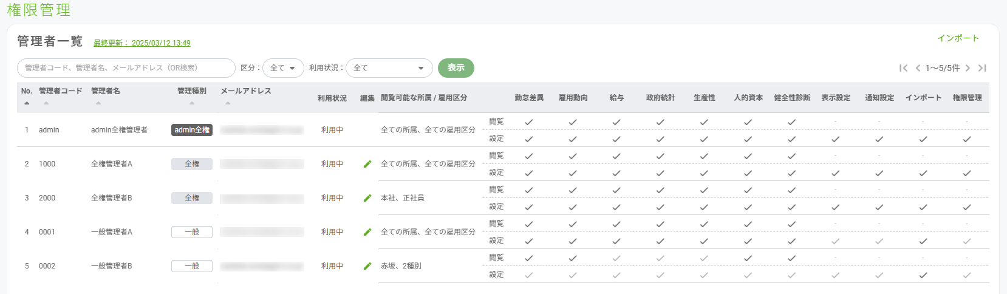Click the 最終更新 timestamp link

pyautogui.click(x=142, y=43)
